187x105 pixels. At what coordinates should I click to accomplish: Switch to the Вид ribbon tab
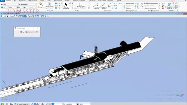click(15, 1)
